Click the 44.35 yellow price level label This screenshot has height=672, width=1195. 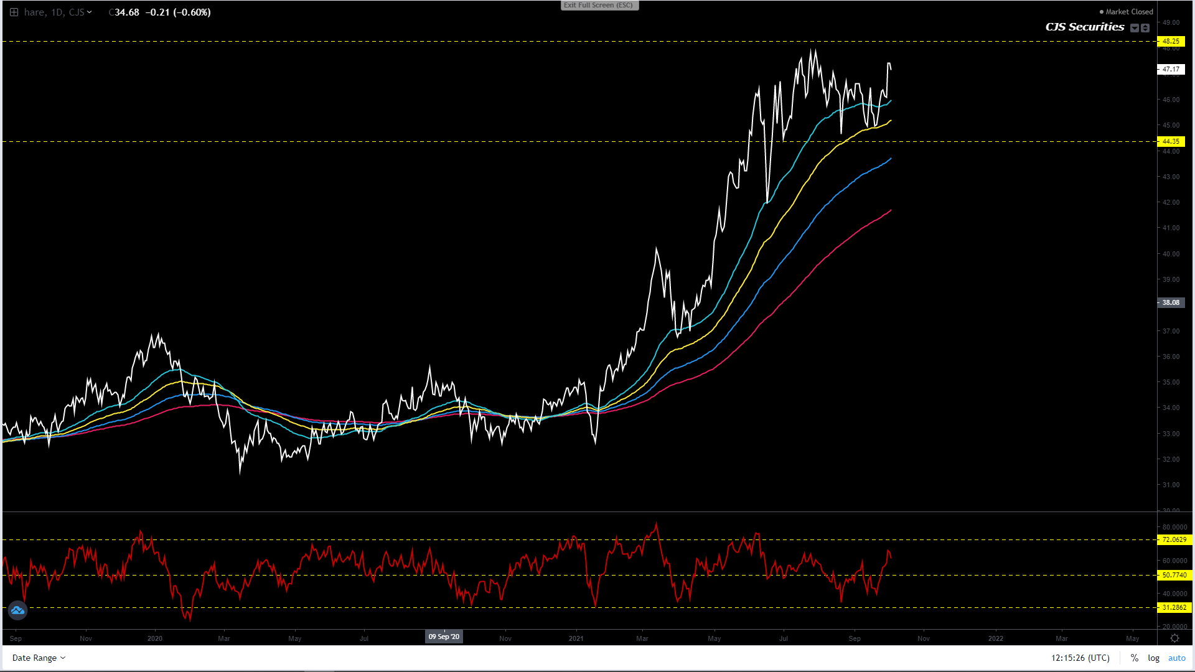pyautogui.click(x=1171, y=141)
